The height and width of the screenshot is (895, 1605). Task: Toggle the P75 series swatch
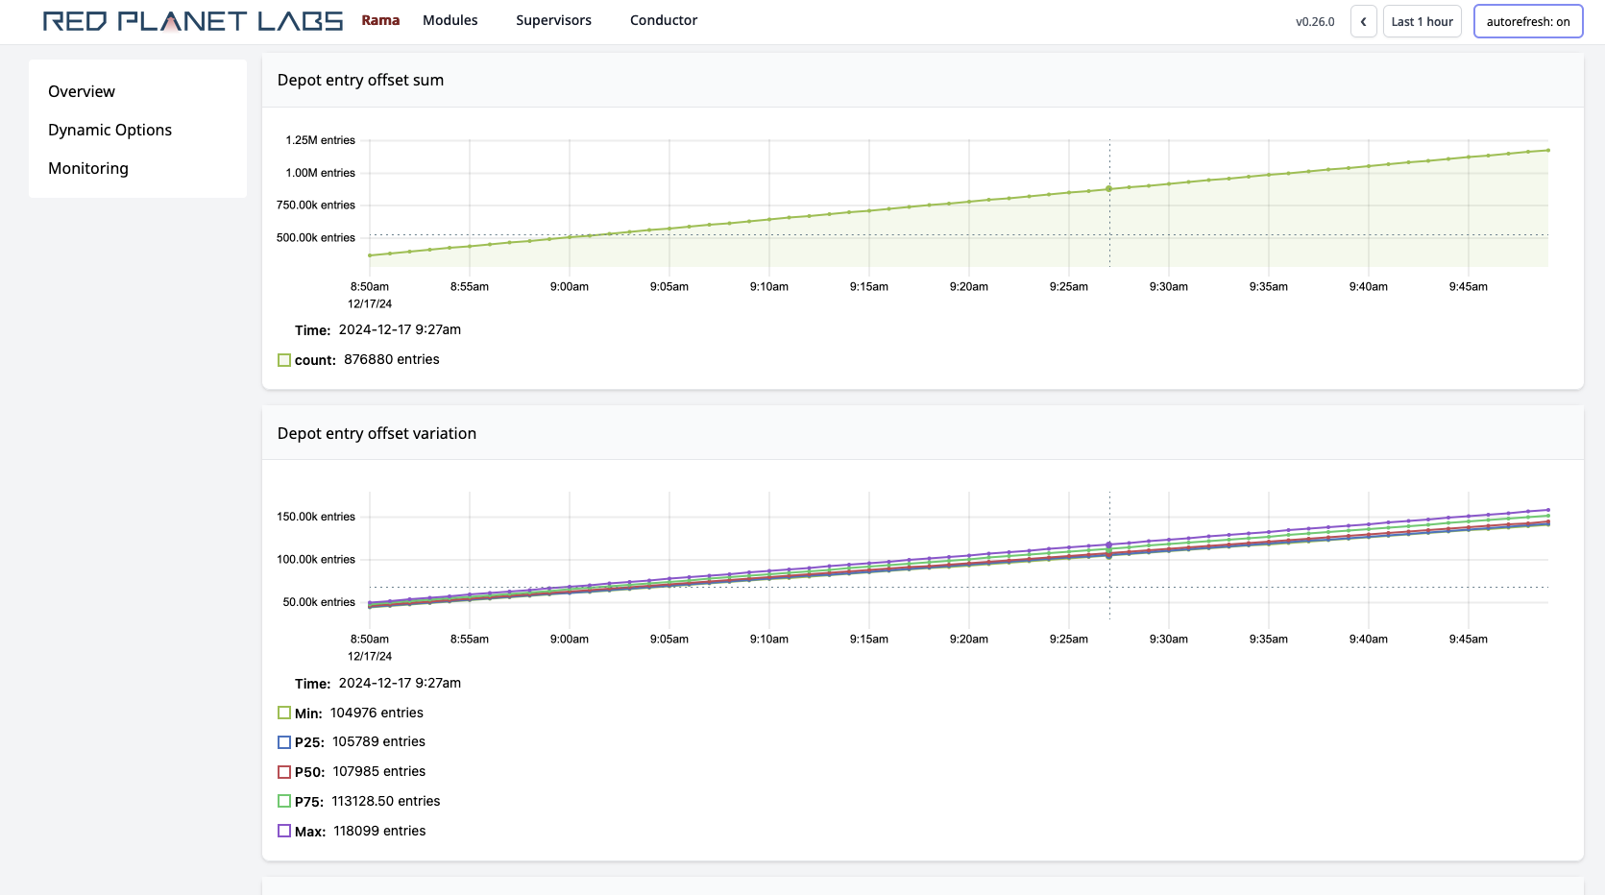tap(284, 801)
